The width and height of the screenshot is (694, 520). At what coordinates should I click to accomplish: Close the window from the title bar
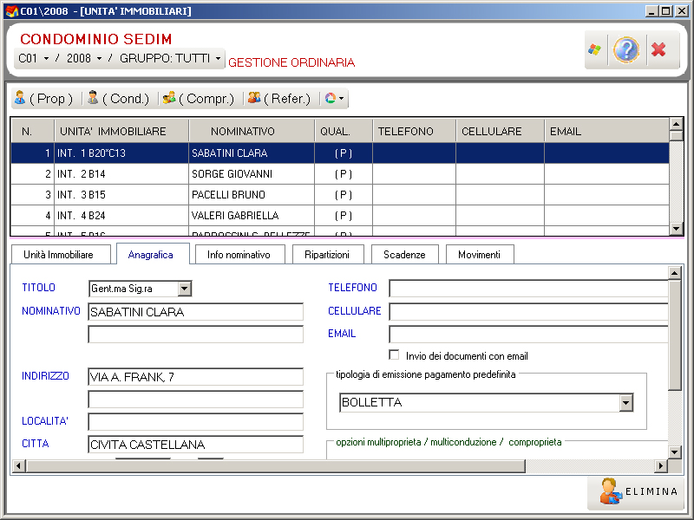(x=681, y=11)
